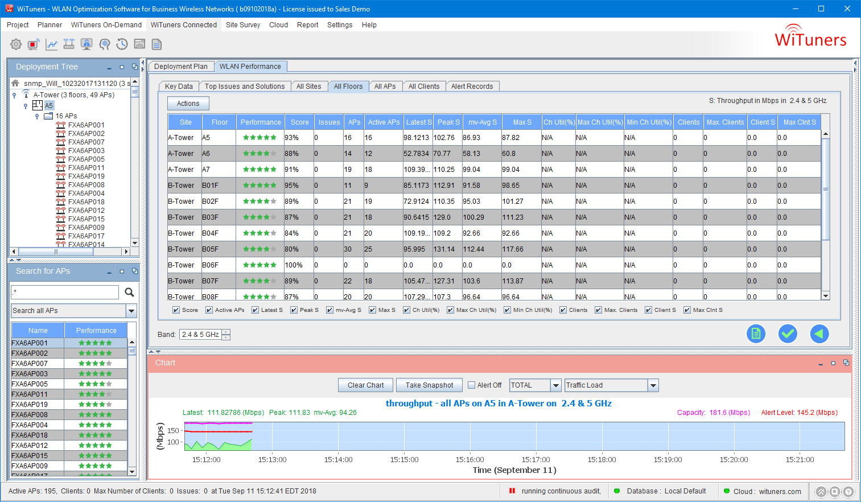Switch to the Top Issues and Solutions tab
This screenshot has width=861, height=502.
245,87
